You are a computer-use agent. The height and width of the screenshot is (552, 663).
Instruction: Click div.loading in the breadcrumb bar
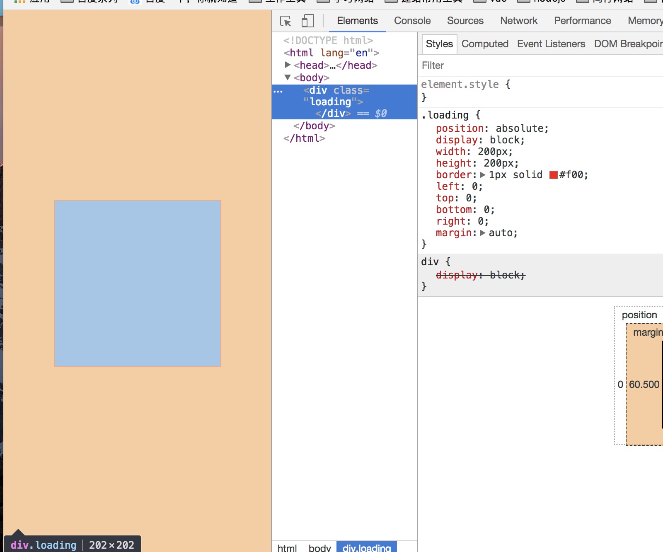coord(367,547)
